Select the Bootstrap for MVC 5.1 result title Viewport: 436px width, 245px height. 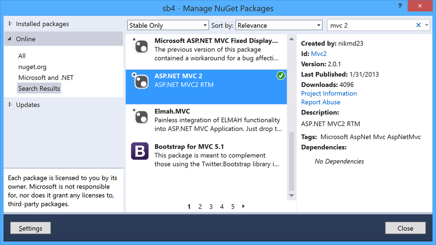tap(189, 146)
